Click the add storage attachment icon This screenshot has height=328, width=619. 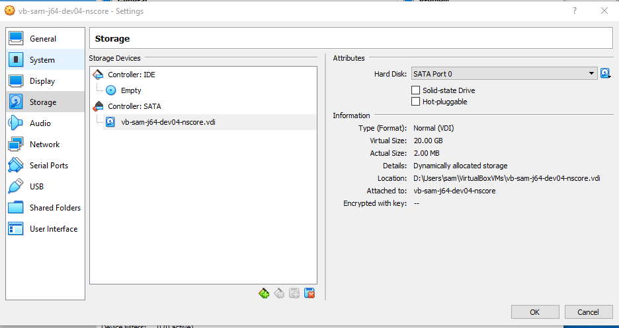294,293
